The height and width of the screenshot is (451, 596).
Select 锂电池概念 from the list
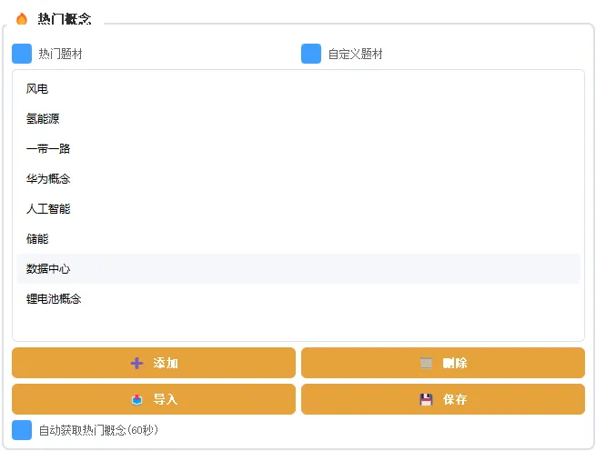tap(54, 299)
